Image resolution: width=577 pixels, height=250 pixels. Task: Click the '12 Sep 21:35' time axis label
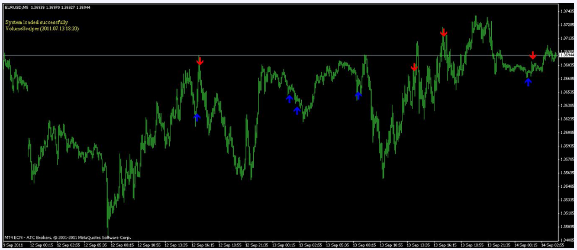coord(257,245)
